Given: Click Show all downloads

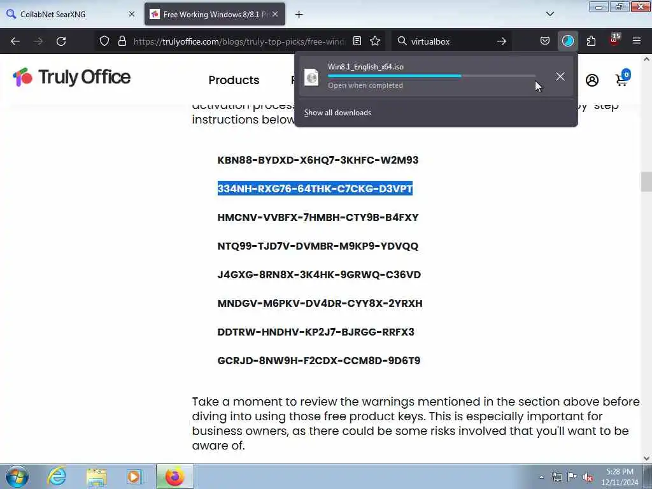Looking at the screenshot, I should point(337,113).
